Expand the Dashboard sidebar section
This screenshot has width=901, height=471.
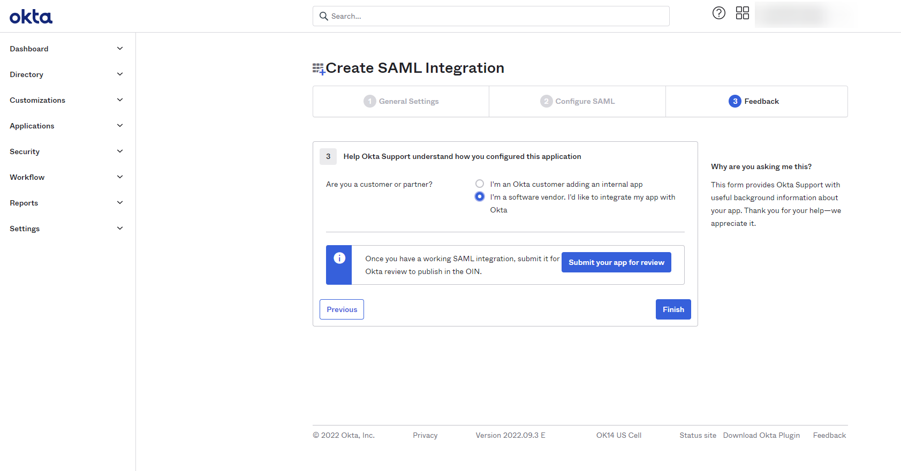coord(66,49)
